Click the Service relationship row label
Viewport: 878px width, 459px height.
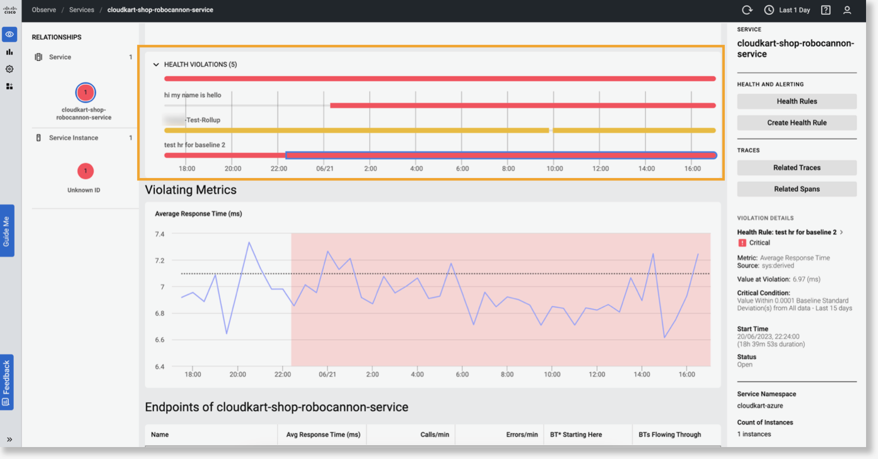[x=60, y=57]
